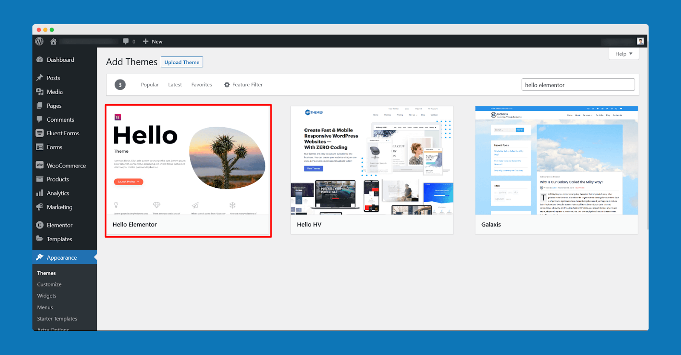Screen dimensions: 681x355
Task: Click the Galaxis theme name
Action: point(491,224)
